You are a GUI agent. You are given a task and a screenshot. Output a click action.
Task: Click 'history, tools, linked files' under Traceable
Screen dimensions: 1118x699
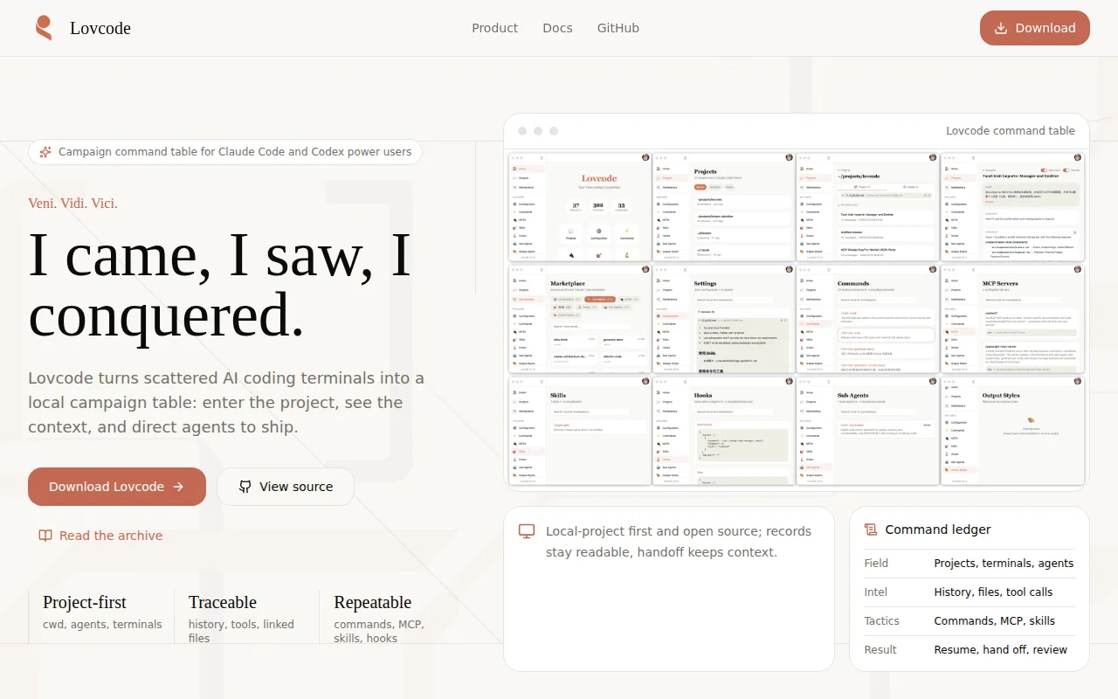point(241,631)
